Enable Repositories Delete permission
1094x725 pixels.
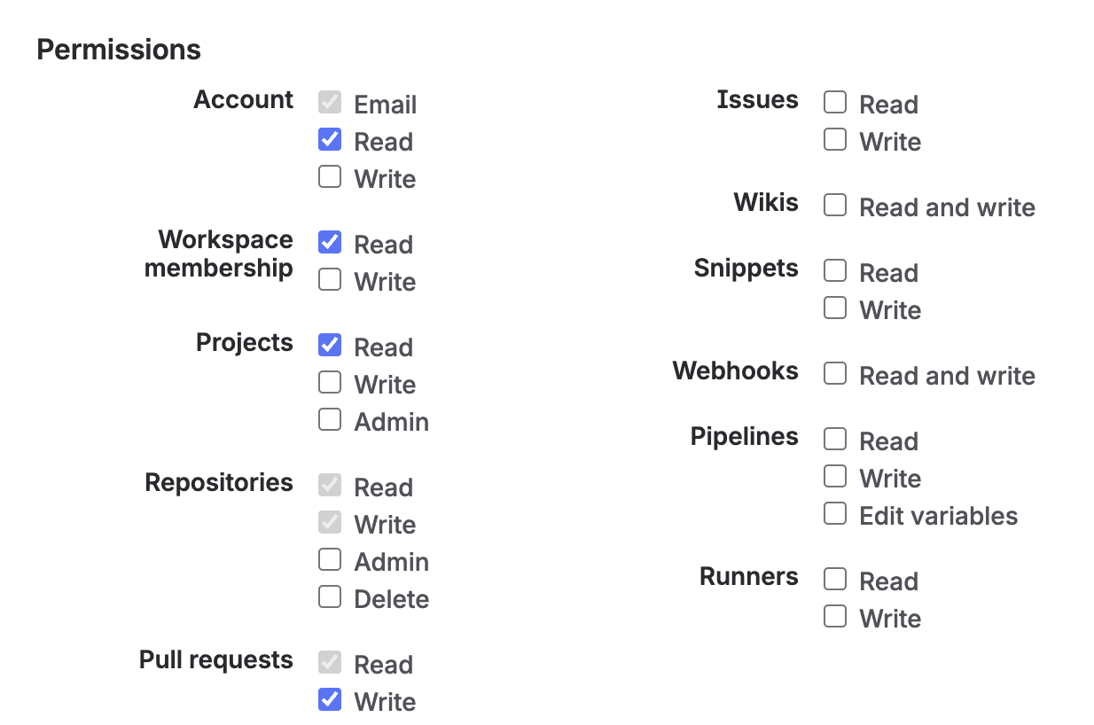(330, 597)
